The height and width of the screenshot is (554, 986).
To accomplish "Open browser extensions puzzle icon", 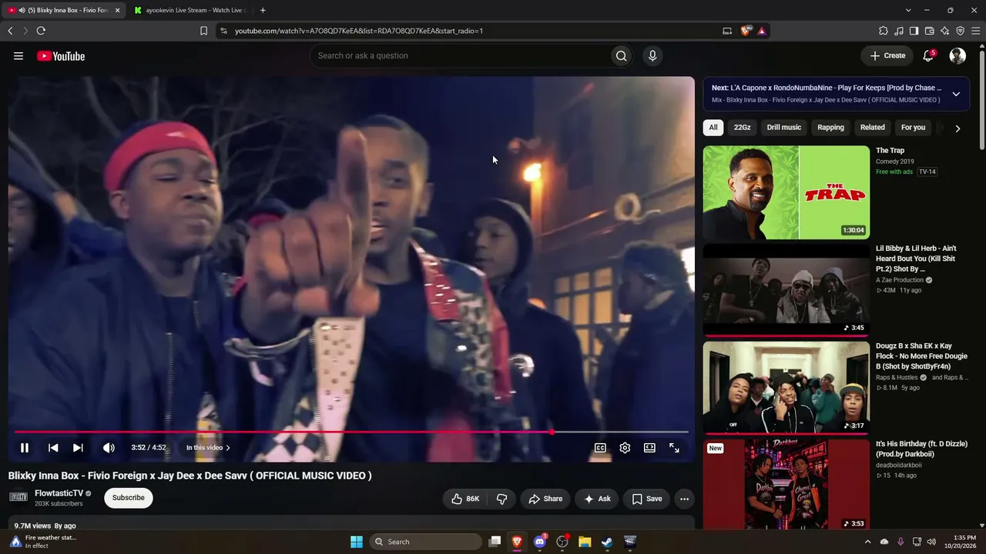I will point(883,31).
